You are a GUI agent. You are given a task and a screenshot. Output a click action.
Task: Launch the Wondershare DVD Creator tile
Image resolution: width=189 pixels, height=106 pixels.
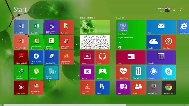[67, 57]
